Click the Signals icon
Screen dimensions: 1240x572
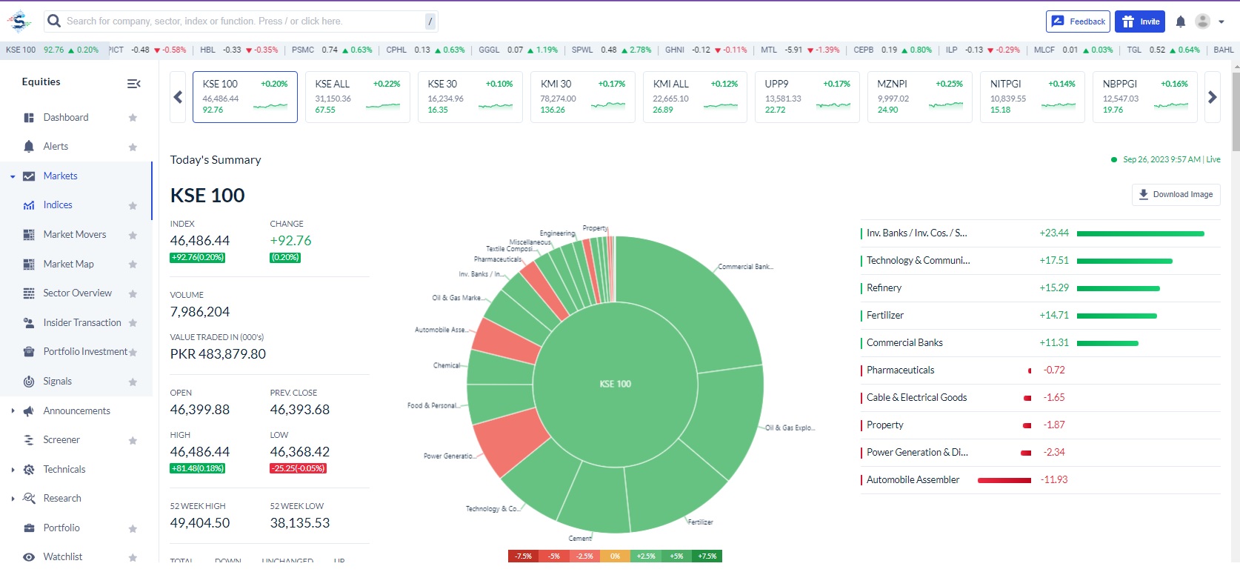point(29,382)
